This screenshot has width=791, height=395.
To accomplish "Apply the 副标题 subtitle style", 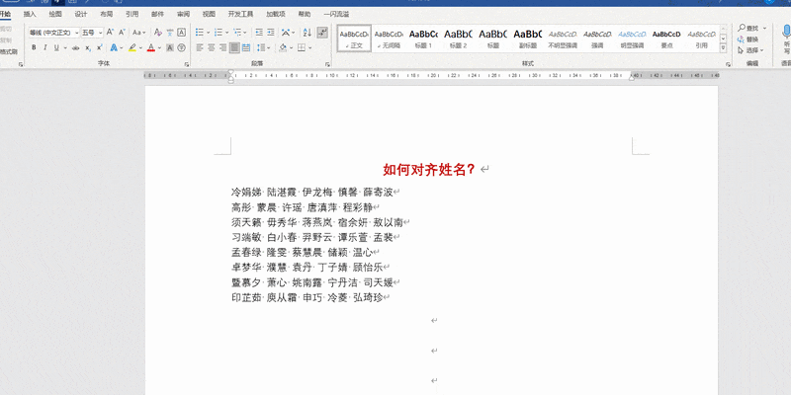I will (x=528, y=39).
